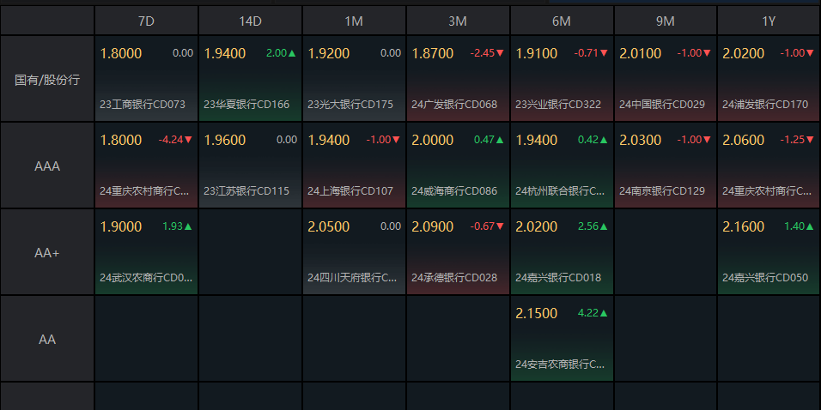
Task: Select the AA+ rating row label
Action: click(x=47, y=252)
